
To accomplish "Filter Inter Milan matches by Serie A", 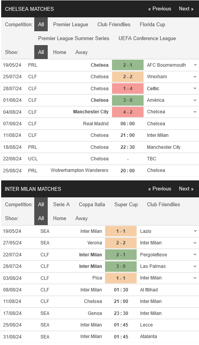I will coord(61,204).
